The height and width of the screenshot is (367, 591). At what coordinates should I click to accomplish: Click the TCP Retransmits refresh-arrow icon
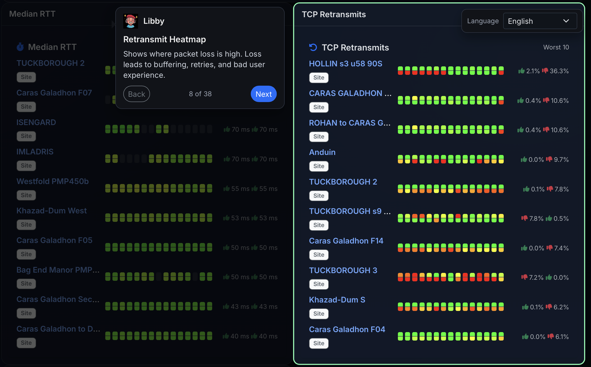313,47
